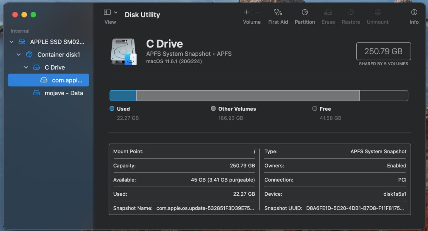Toggle the sidebar View button
The image size is (428, 231).
coord(107,12)
